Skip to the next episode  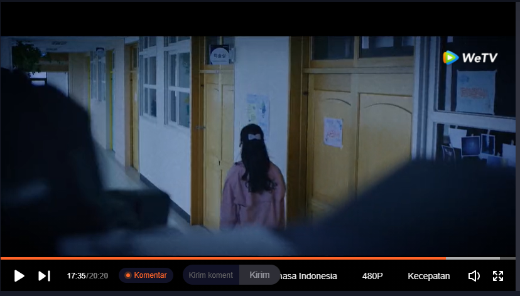click(44, 276)
